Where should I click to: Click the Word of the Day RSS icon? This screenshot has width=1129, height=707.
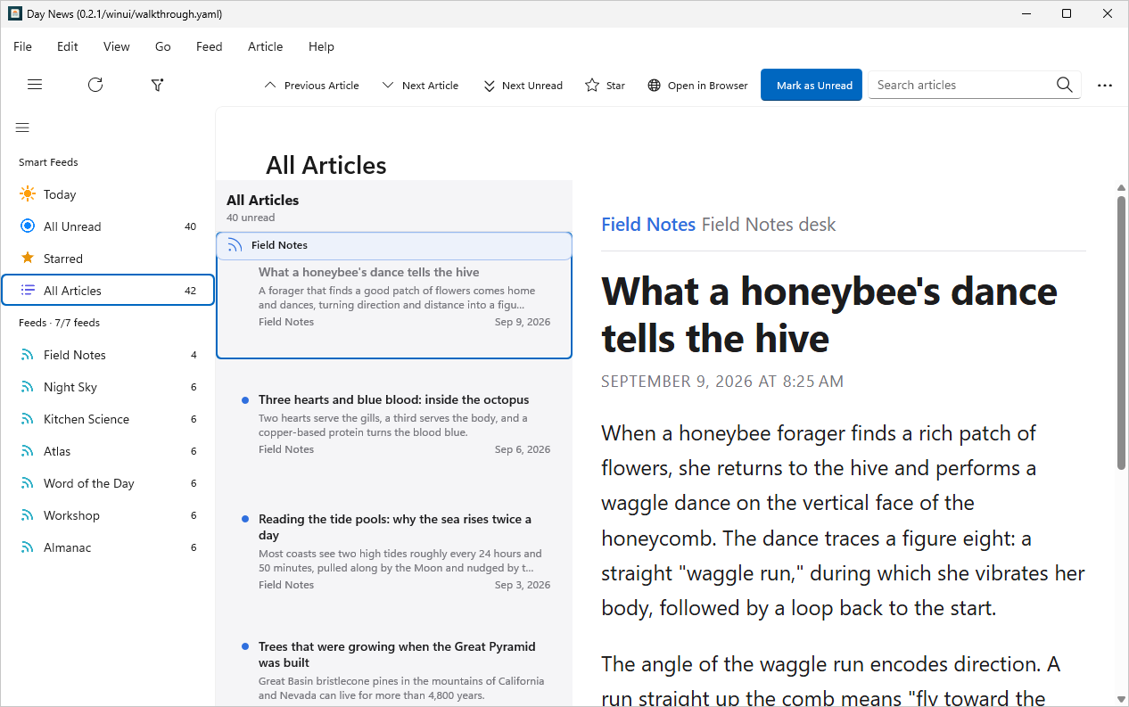[x=27, y=483]
